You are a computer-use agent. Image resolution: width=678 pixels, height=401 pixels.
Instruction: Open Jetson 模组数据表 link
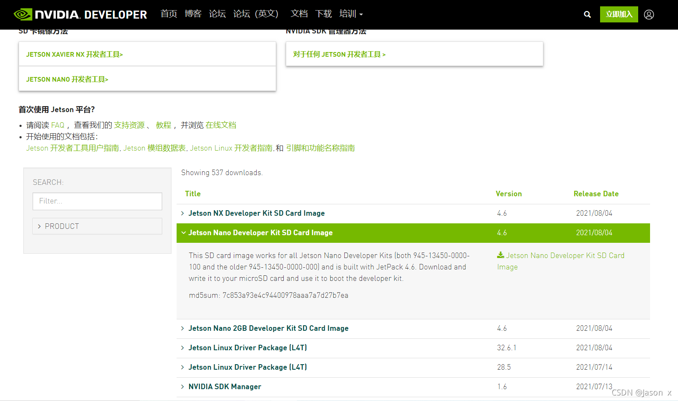(x=155, y=148)
